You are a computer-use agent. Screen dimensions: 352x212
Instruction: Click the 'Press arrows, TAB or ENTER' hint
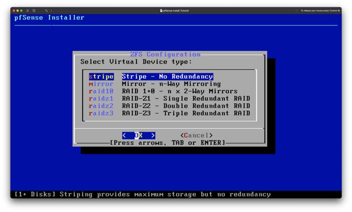coord(168,143)
